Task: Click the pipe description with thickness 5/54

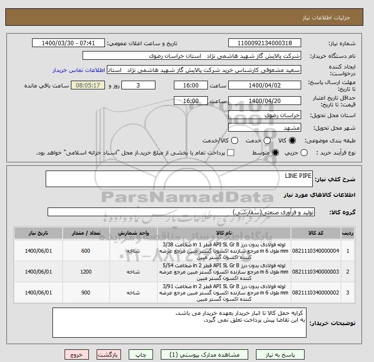Action: (x=224, y=272)
